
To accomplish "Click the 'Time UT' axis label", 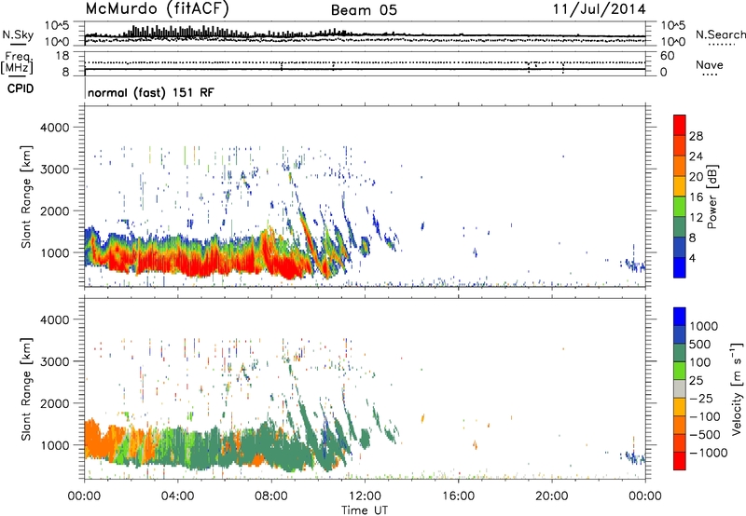I will click(365, 509).
